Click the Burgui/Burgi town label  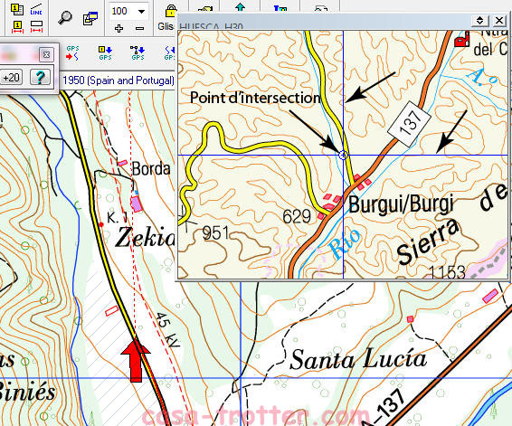[402, 204]
